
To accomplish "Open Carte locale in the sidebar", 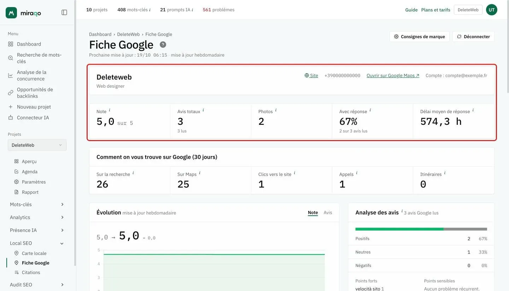I will [34, 253].
